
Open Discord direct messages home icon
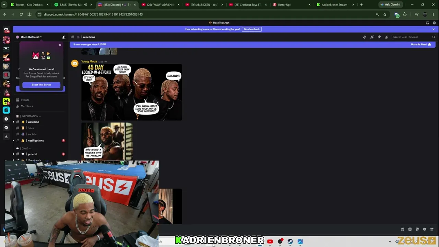[6, 30]
